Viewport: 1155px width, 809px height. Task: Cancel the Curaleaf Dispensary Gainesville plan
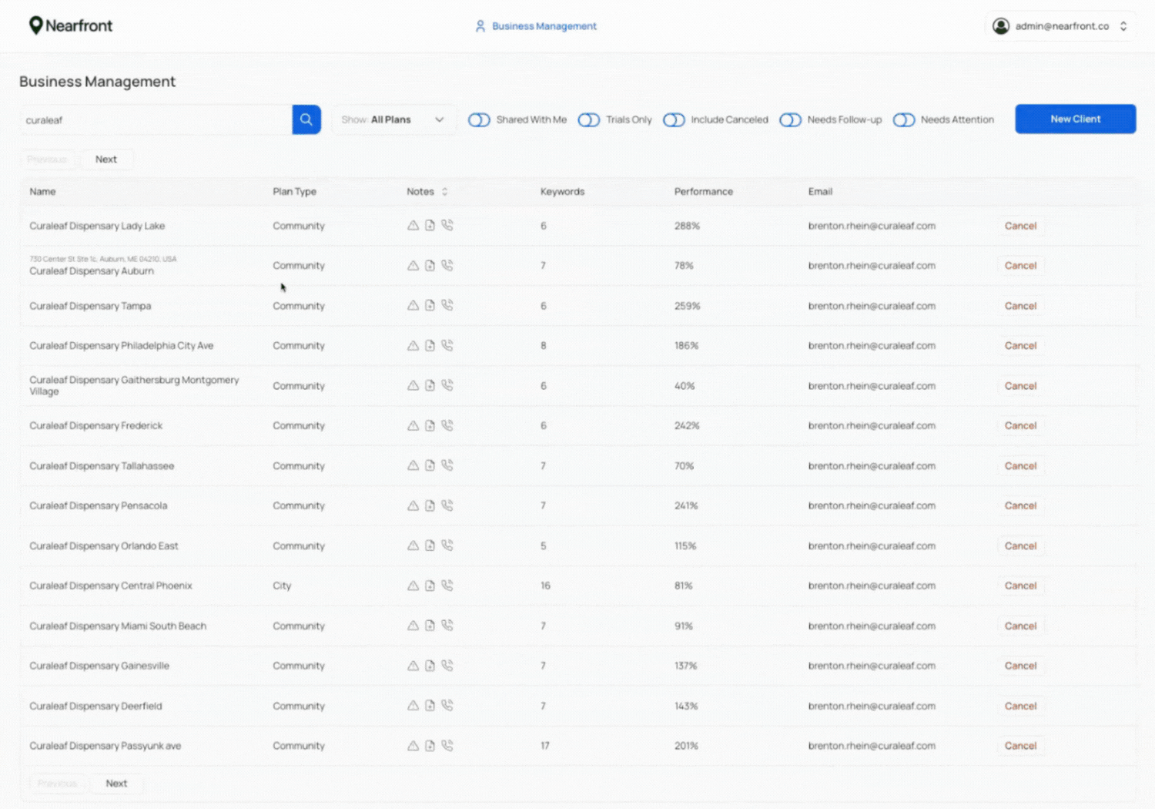(1020, 665)
